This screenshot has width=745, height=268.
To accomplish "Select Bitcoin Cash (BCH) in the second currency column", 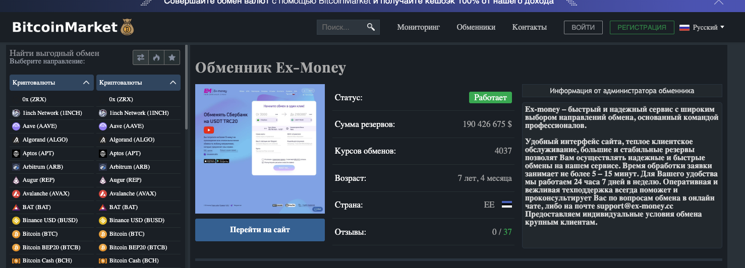I will click(138, 260).
